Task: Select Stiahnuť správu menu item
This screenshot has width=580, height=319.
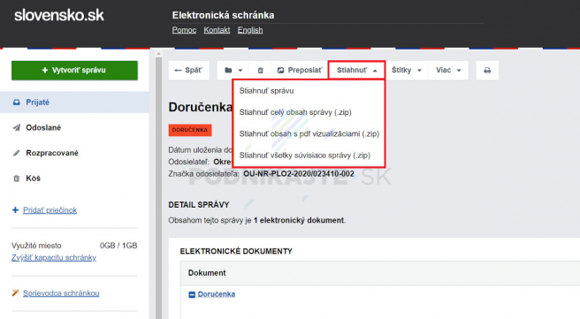Action: (x=309, y=91)
